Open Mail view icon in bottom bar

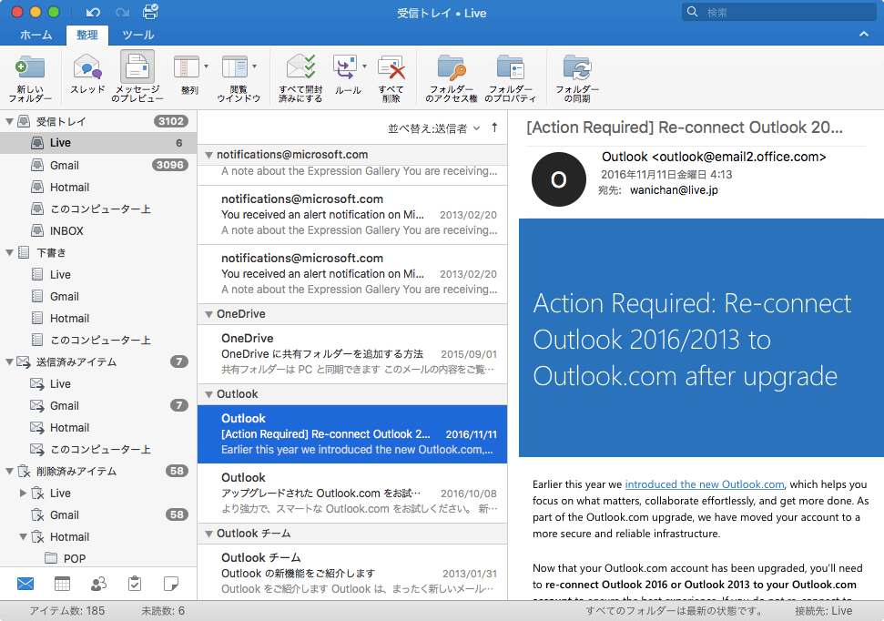(x=25, y=584)
